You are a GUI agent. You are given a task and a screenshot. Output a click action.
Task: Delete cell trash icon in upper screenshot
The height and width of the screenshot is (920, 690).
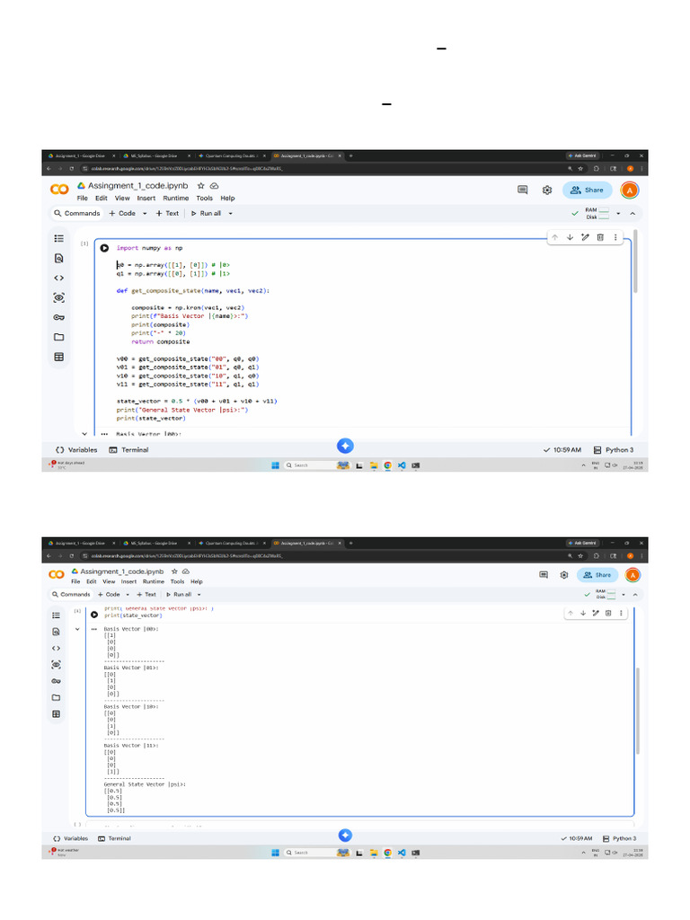[x=600, y=237]
